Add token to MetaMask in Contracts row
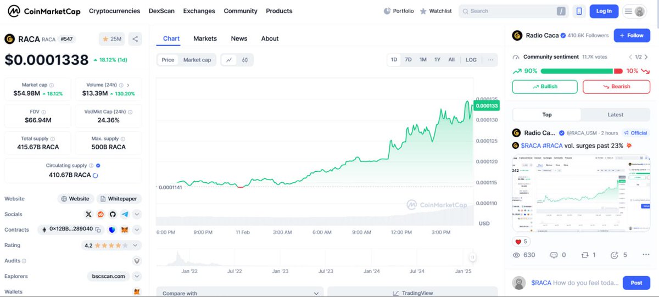659x297 pixels. [x=125, y=229]
